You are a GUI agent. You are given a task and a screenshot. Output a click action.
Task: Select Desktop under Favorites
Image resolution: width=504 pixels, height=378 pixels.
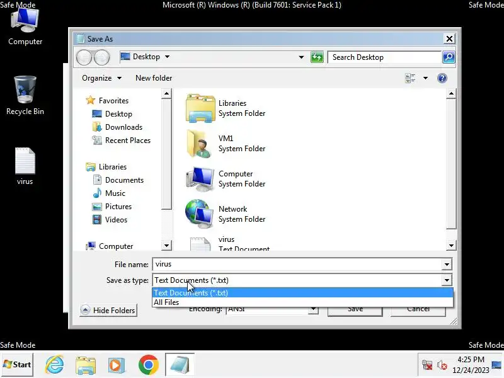point(118,114)
